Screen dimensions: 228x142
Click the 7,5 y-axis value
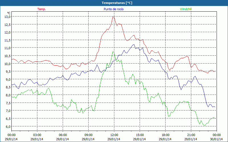pyautogui.click(x=8, y=103)
